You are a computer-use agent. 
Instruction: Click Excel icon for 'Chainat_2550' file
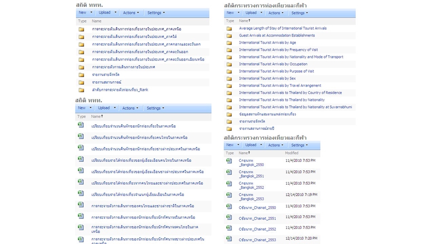[x=229, y=206]
